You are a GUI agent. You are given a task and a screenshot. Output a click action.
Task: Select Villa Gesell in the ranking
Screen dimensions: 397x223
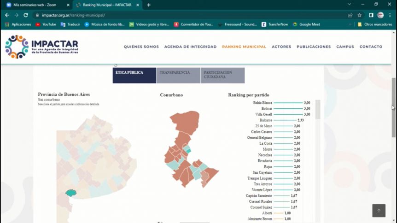pos(263,114)
